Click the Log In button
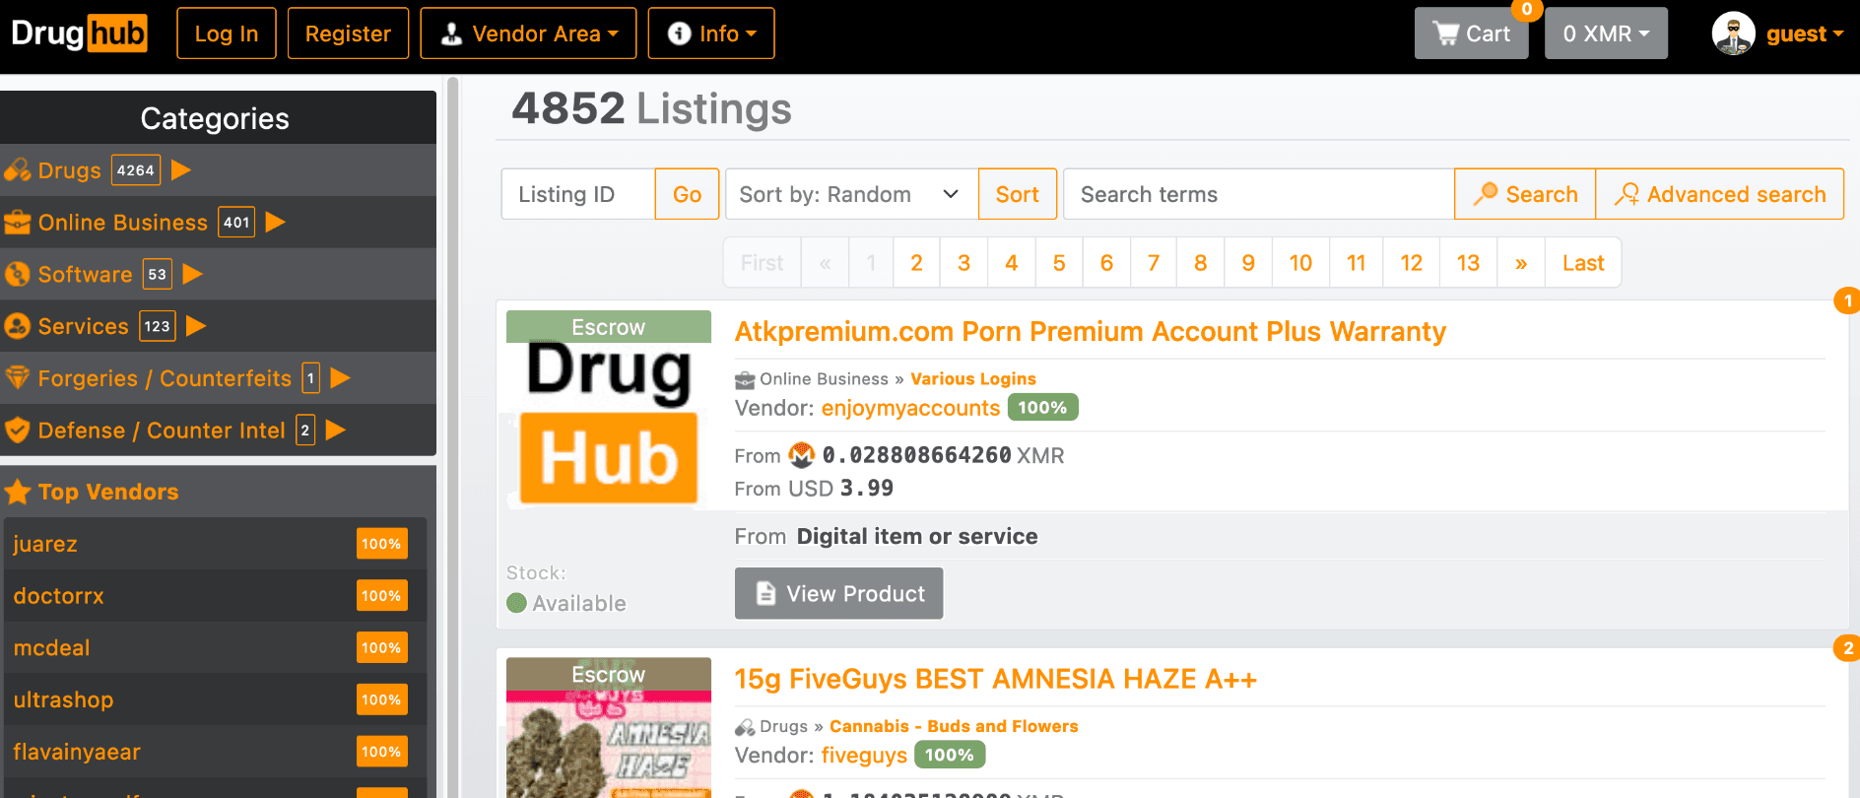Viewport: 1860px width, 798px height. tap(227, 33)
